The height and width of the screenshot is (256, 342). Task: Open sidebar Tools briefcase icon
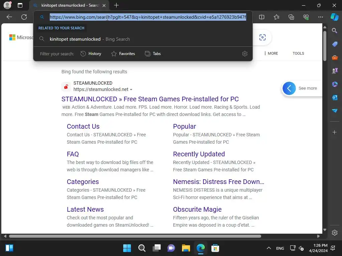(x=335, y=57)
